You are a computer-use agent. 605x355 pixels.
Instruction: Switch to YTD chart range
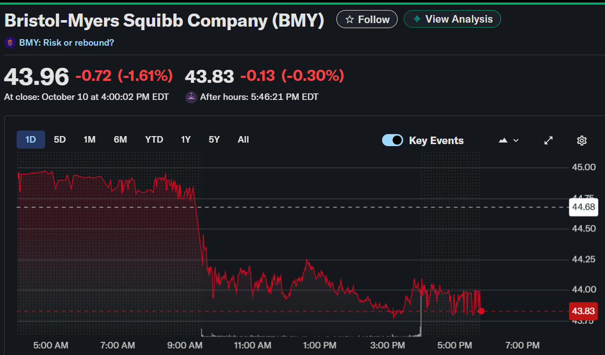click(x=154, y=140)
